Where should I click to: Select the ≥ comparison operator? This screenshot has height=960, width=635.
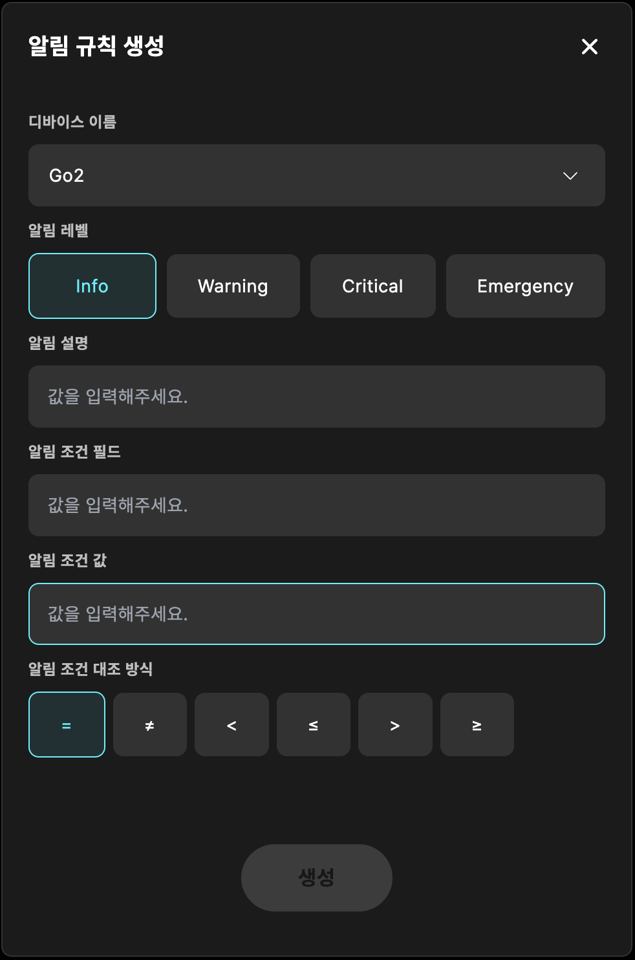[x=477, y=725]
